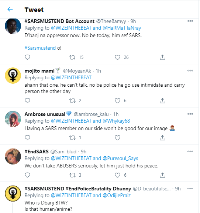Open Ambrose unusual's avatar

(13, 119)
